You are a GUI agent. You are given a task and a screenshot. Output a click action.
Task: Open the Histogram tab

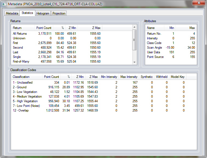(x=43, y=13)
